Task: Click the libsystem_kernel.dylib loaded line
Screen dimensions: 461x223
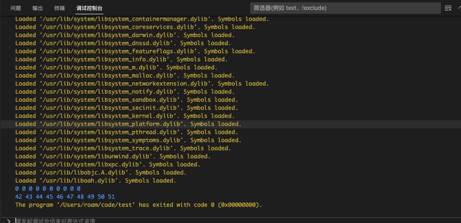Action: [125, 116]
